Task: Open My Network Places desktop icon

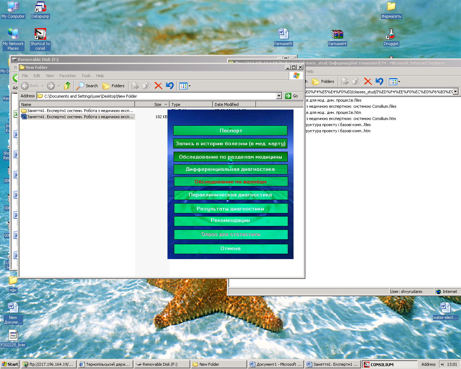Action: click(x=13, y=39)
